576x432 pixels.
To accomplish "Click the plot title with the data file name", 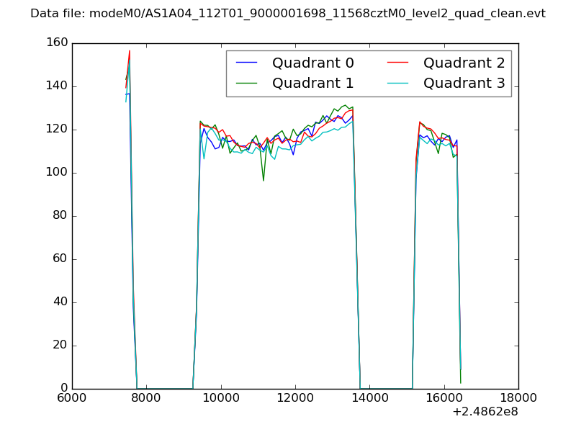I will point(288,14).
